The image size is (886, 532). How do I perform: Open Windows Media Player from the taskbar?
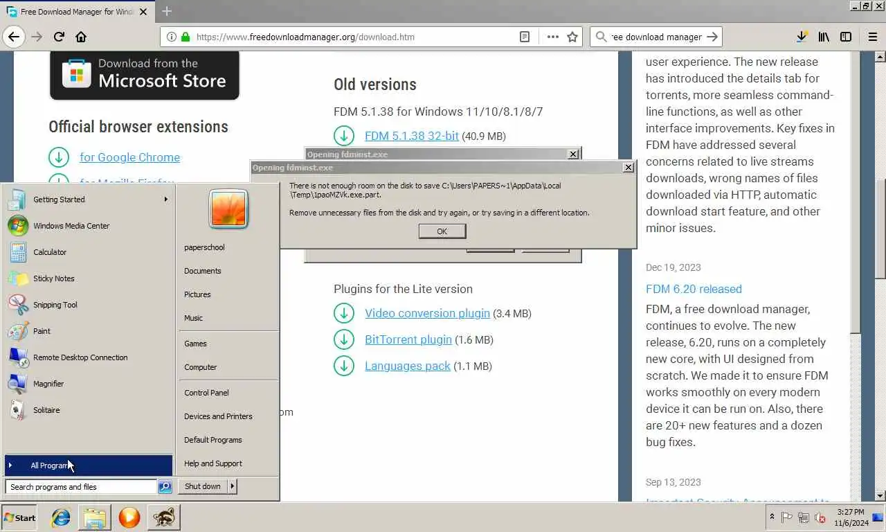[129, 517]
